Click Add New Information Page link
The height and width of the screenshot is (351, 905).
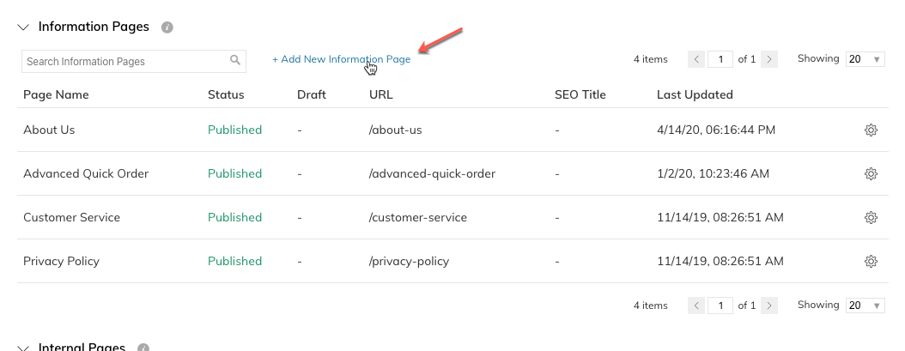(341, 59)
